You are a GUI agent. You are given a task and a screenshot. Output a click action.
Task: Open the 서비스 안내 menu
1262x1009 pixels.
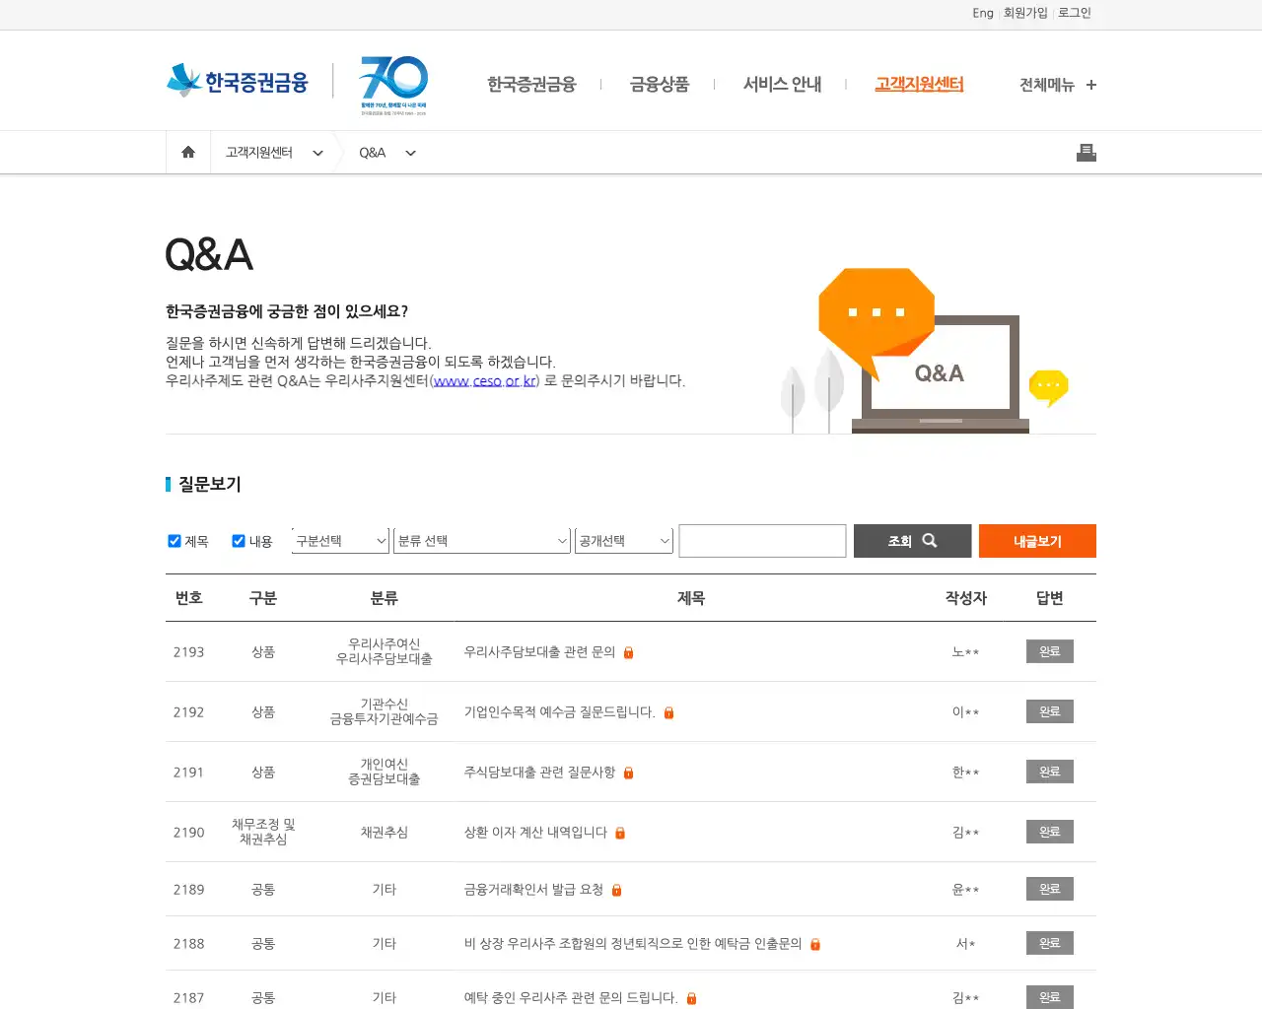click(x=782, y=85)
